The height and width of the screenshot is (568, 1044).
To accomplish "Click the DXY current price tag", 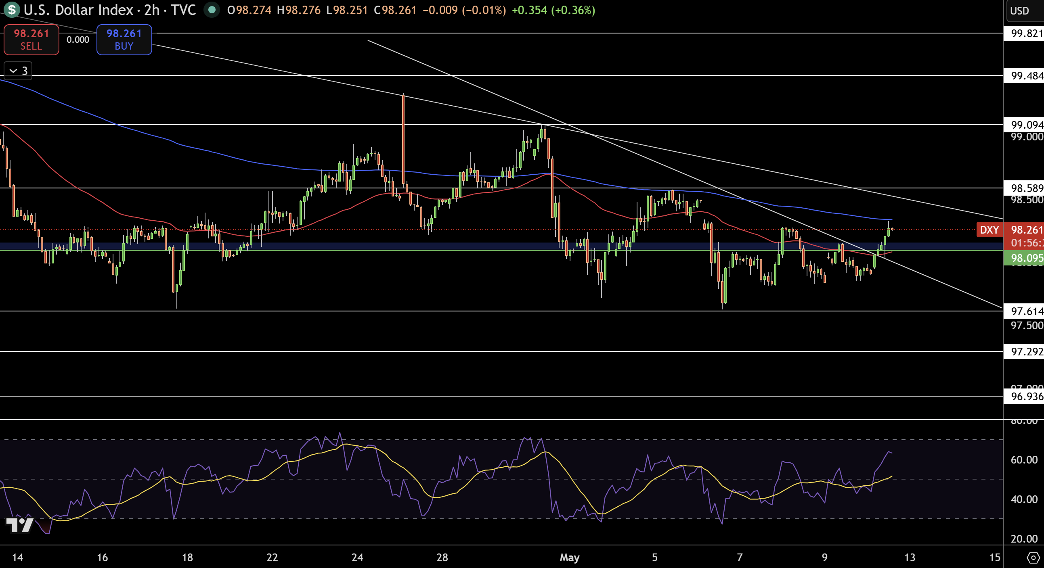I will coord(989,230).
